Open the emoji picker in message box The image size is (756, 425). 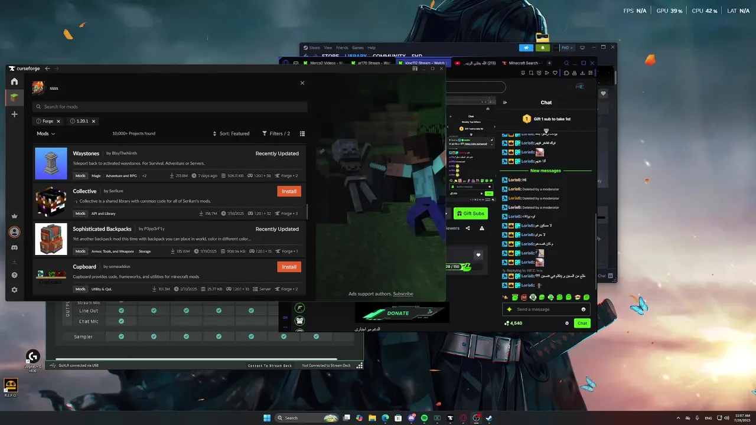(584, 309)
